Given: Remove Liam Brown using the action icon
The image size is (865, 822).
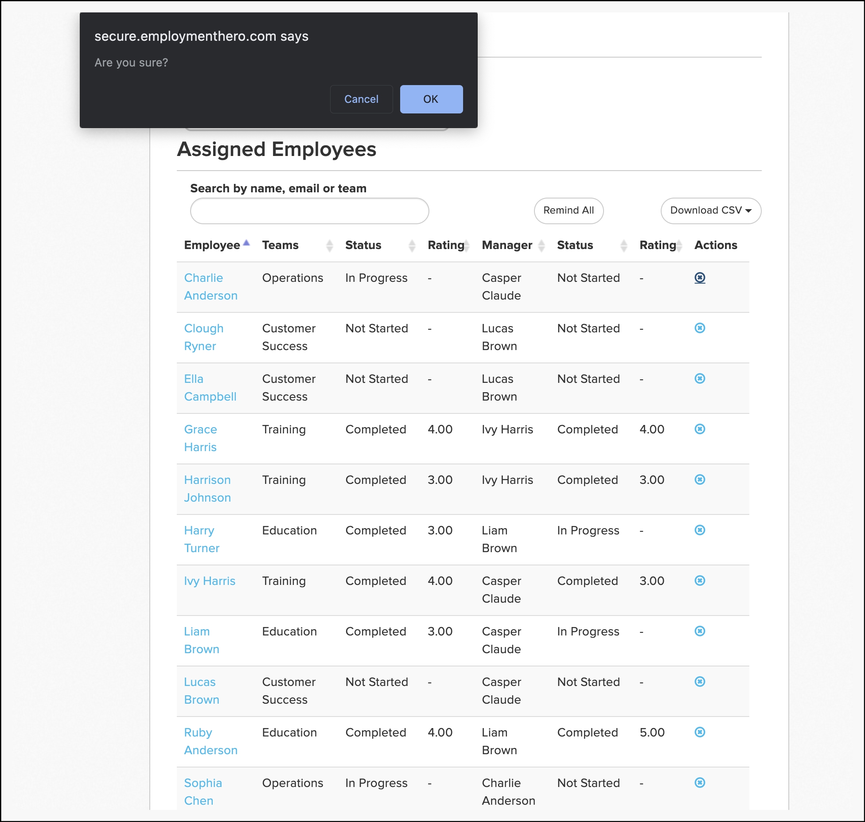Looking at the screenshot, I should pos(700,631).
